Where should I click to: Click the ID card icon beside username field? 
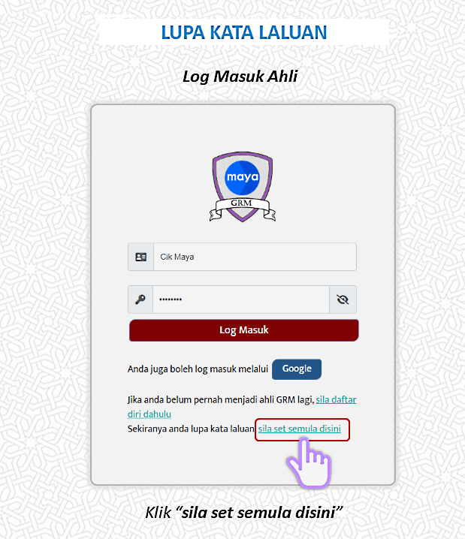(140, 257)
